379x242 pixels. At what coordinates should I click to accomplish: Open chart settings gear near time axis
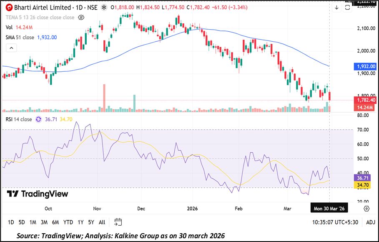tap(366, 208)
